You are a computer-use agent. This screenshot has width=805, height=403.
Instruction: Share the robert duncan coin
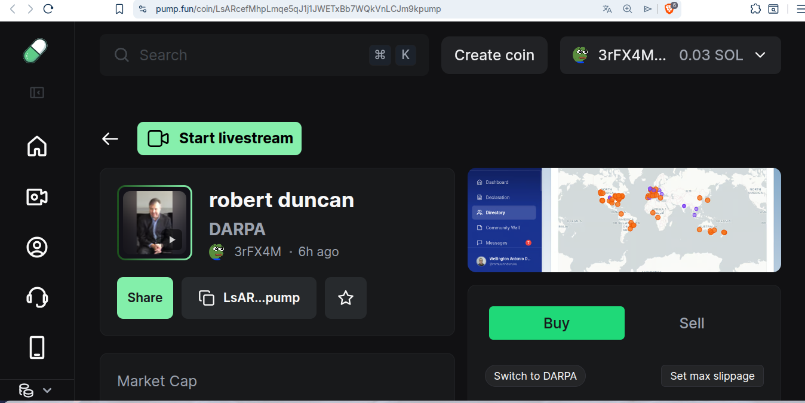pos(145,298)
